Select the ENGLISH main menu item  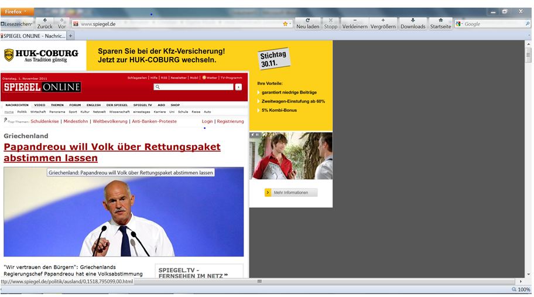click(94, 105)
